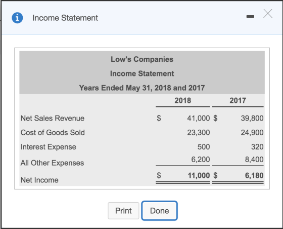
Task: Click the 6,200 other expenses value
Action: tap(201, 160)
